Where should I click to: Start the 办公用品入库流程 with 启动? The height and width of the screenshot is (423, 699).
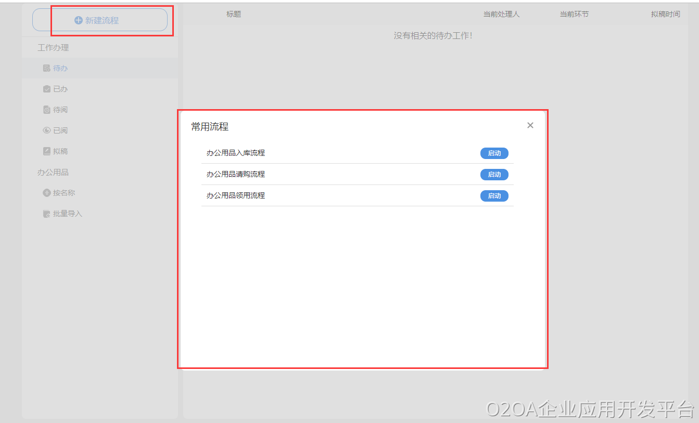494,153
